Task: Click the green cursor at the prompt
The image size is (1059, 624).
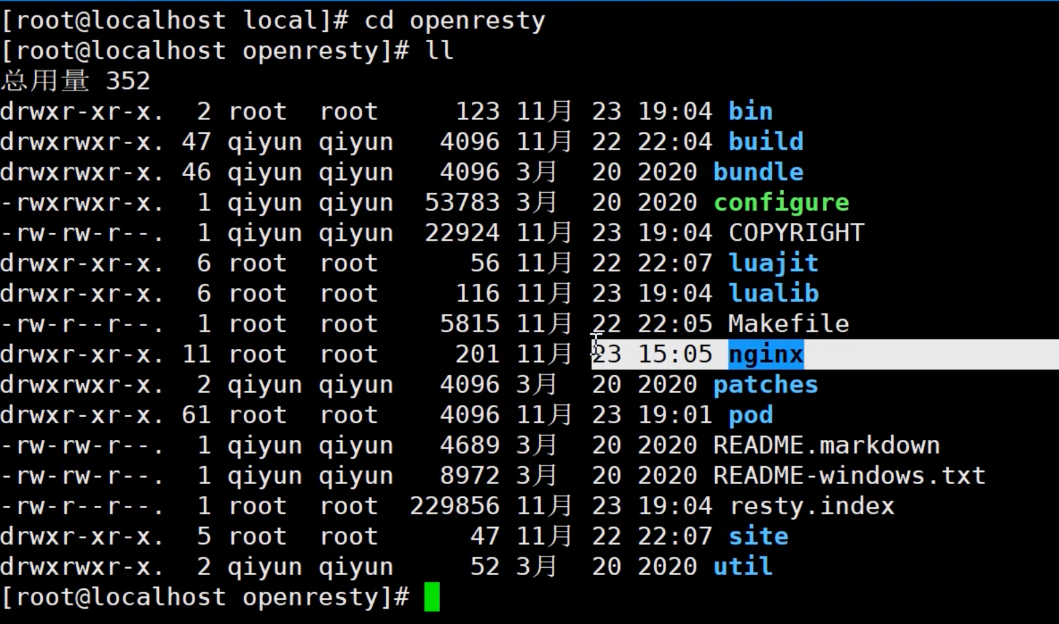Action: pyautogui.click(x=432, y=597)
